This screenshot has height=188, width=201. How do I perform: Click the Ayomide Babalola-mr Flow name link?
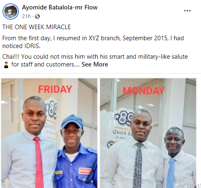(60, 7)
